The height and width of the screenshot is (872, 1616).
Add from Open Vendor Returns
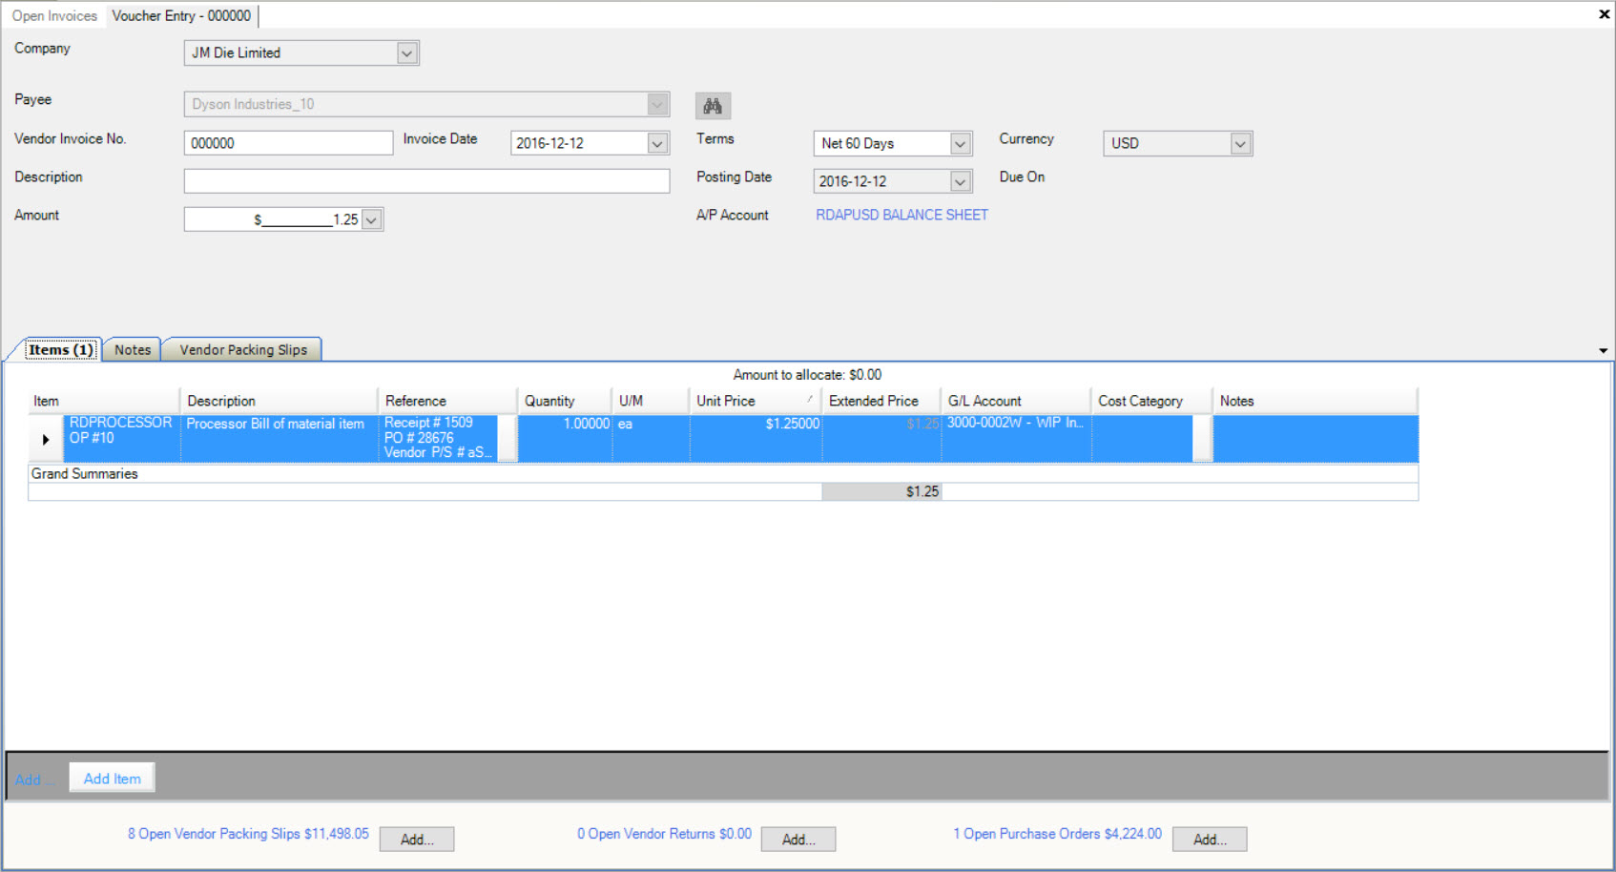click(x=798, y=840)
